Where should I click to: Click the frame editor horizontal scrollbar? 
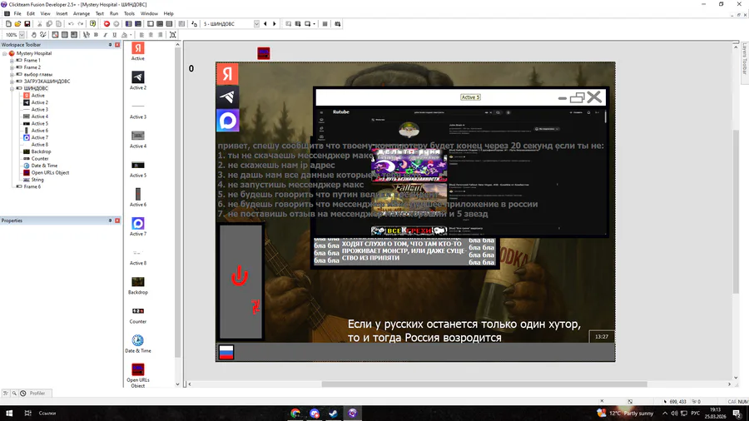484,384
